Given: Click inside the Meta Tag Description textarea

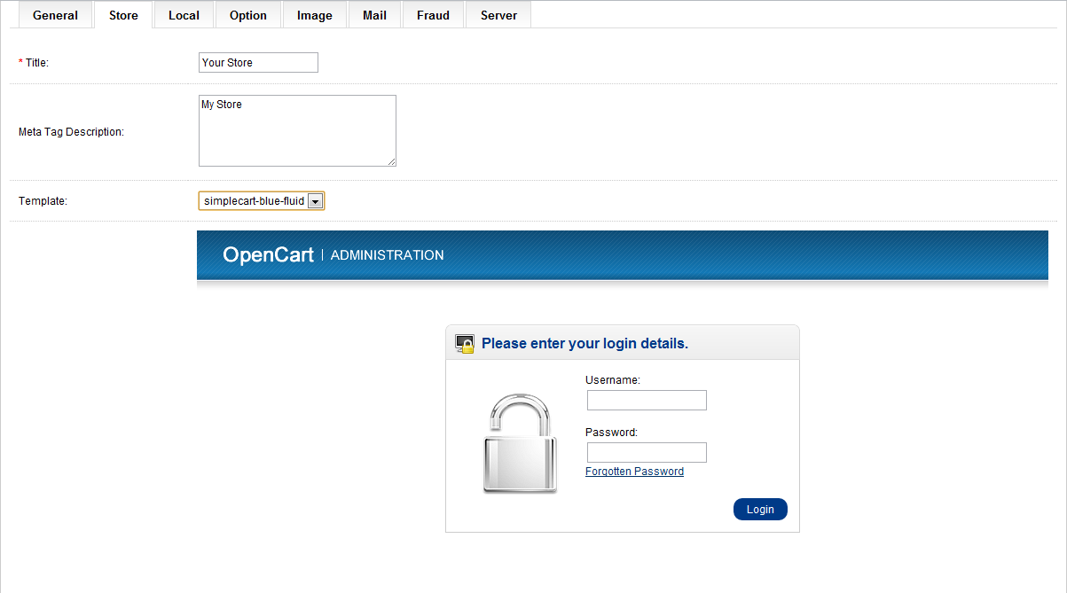Looking at the screenshot, I should (297, 130).
